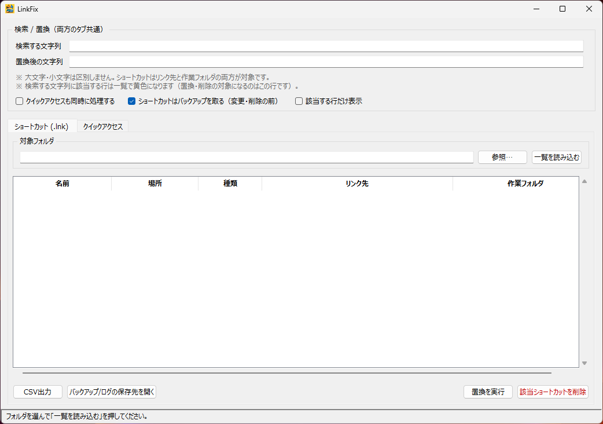
Task: Click status bar message フォルダを選んで…
Action: pyautogui.click(x=77, y=416)
